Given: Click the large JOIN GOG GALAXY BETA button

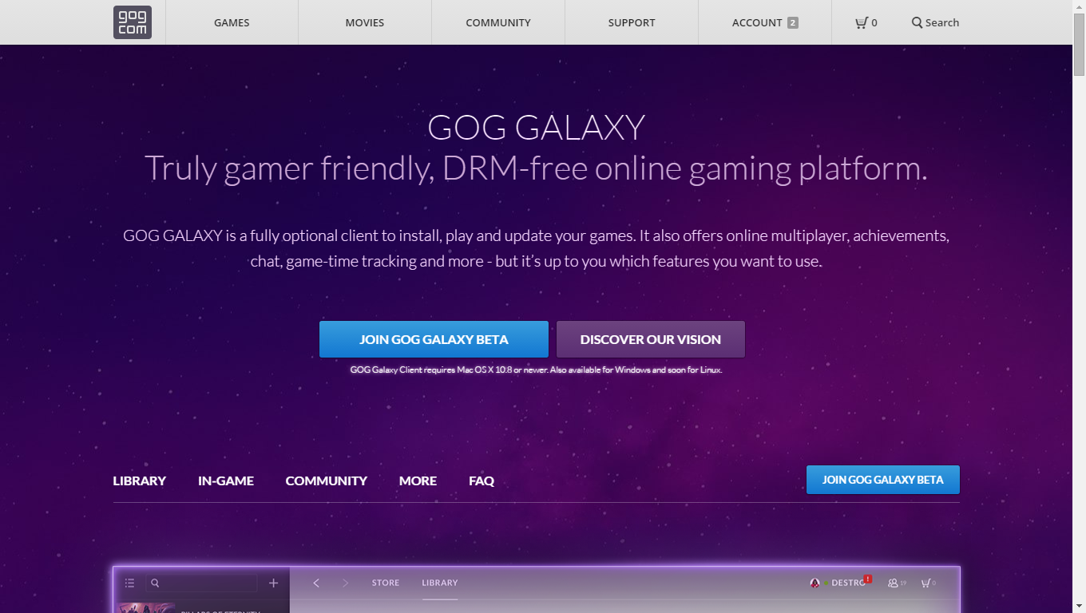Looking at the screenshot, I should pos(434,339).
